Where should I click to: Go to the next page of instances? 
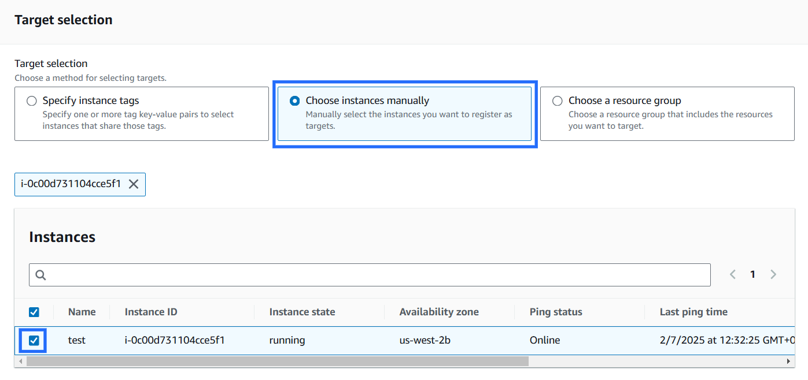pos(773,274)
